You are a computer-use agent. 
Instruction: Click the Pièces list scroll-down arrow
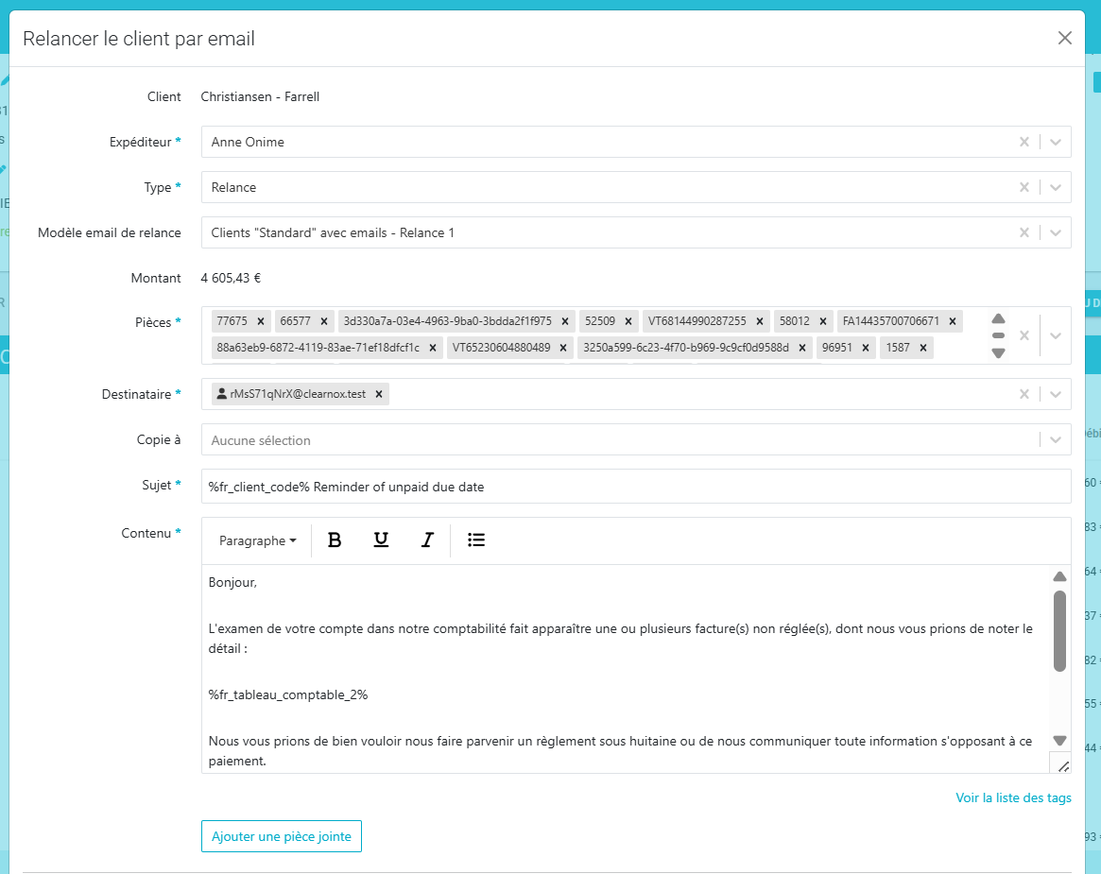pos(999,353)
